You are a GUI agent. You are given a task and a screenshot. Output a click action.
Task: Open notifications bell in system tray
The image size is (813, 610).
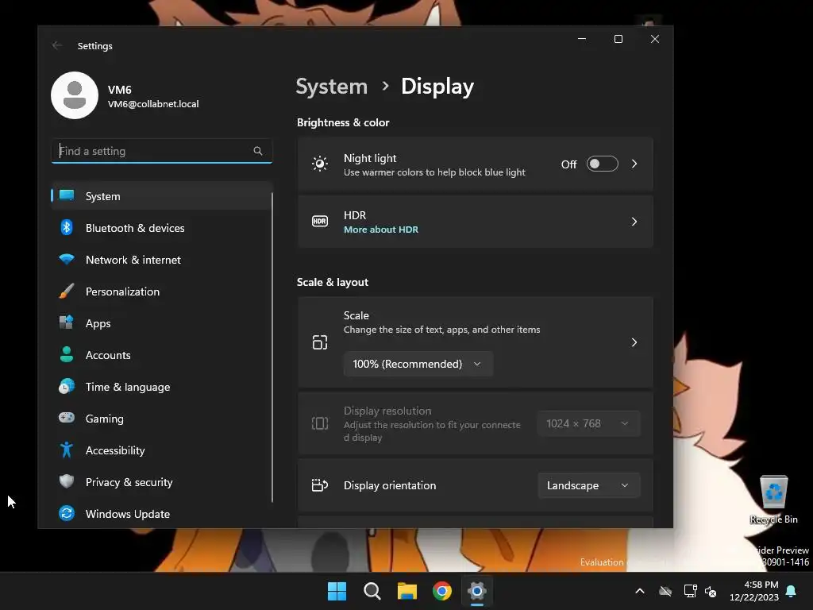point(792,591)
